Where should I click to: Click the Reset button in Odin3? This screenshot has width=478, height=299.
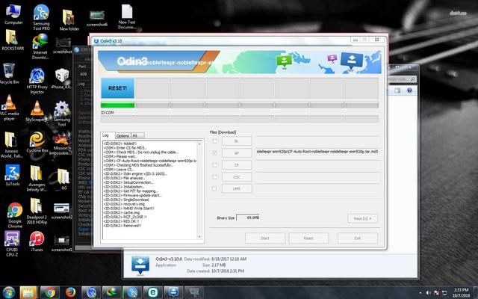(308, 238)
